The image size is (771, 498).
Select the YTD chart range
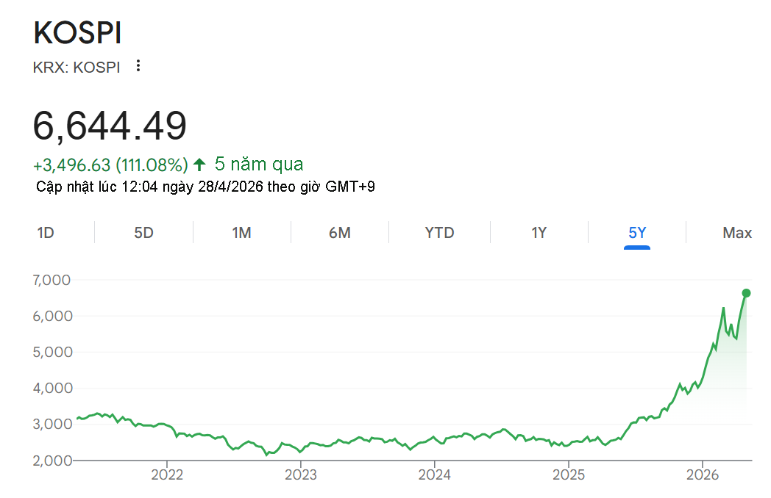(439, 232)
